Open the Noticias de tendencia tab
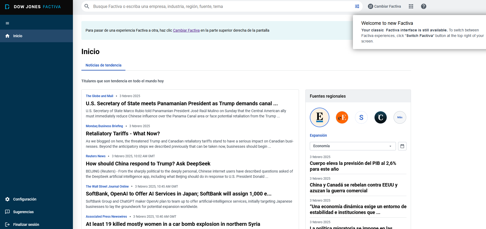This screenshot has width=486, height=229. coord(103,65)
